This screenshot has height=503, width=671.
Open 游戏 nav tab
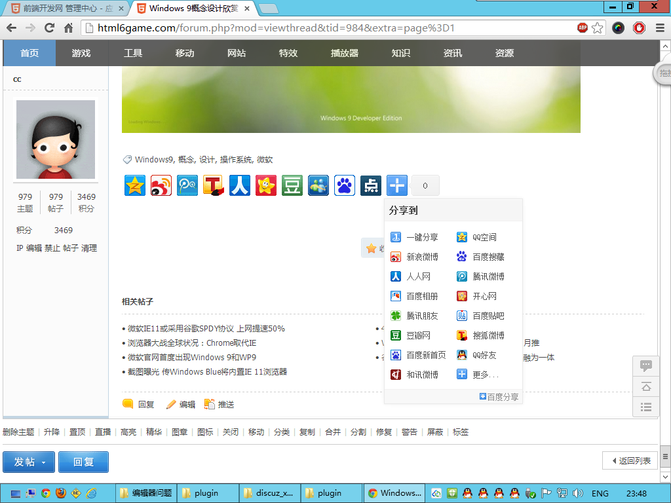pos(81,53)
